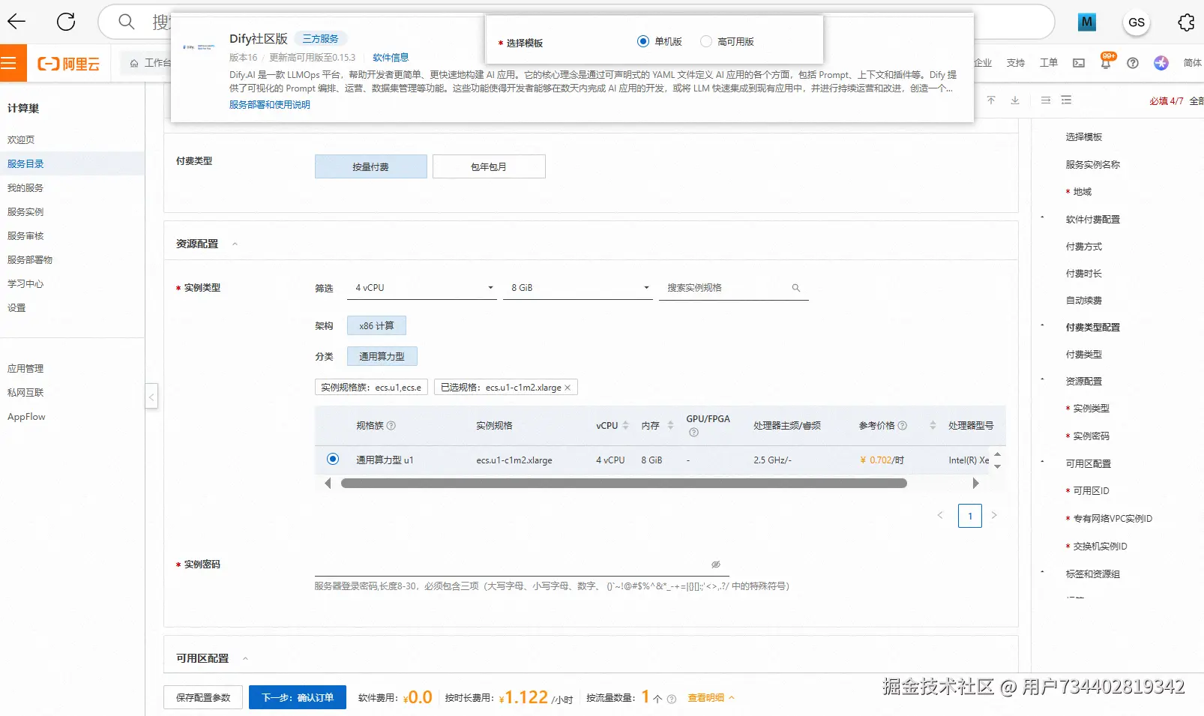Open the browser extensions puzzle icon

[1186, 22]
